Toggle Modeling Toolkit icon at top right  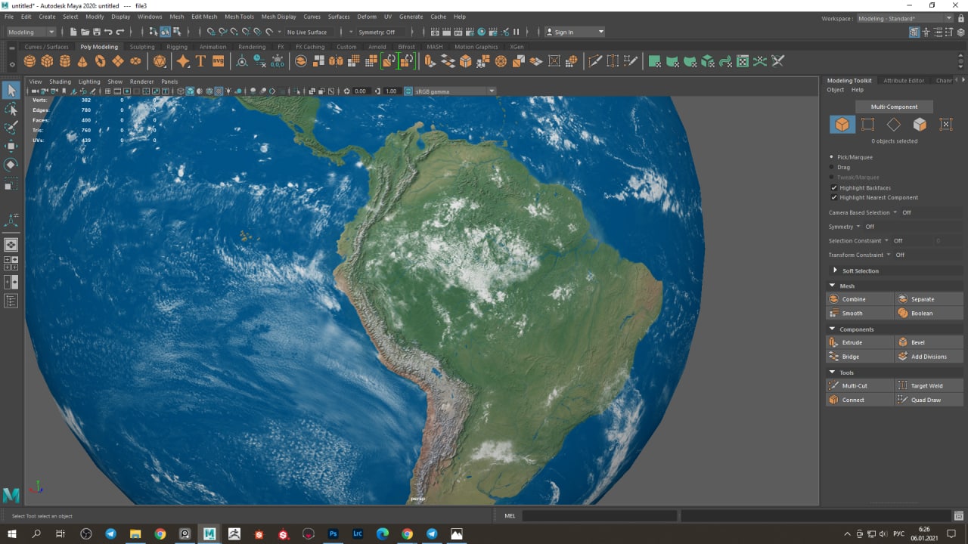point(914,32)
